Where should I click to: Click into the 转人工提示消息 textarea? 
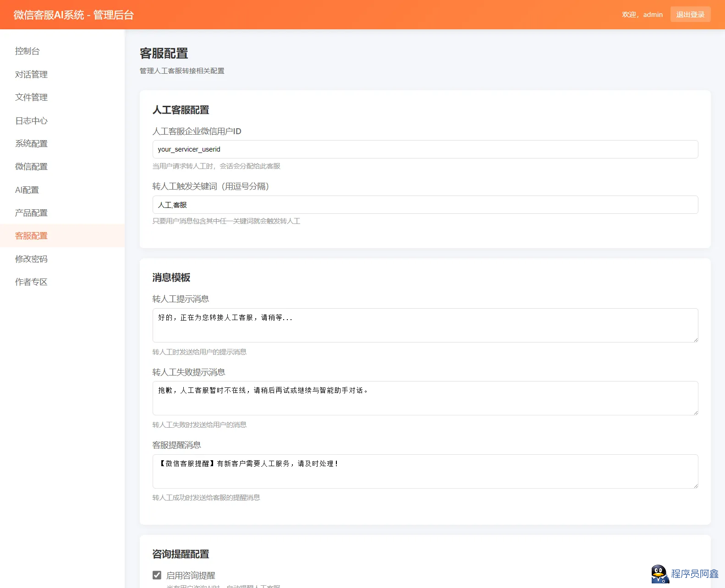pyautogui.click(x=425, y=325)
